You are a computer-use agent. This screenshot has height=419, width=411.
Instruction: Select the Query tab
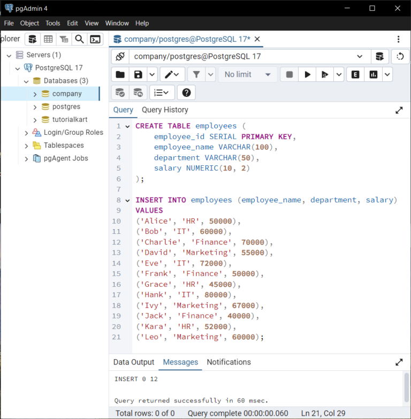click(123, 110)
